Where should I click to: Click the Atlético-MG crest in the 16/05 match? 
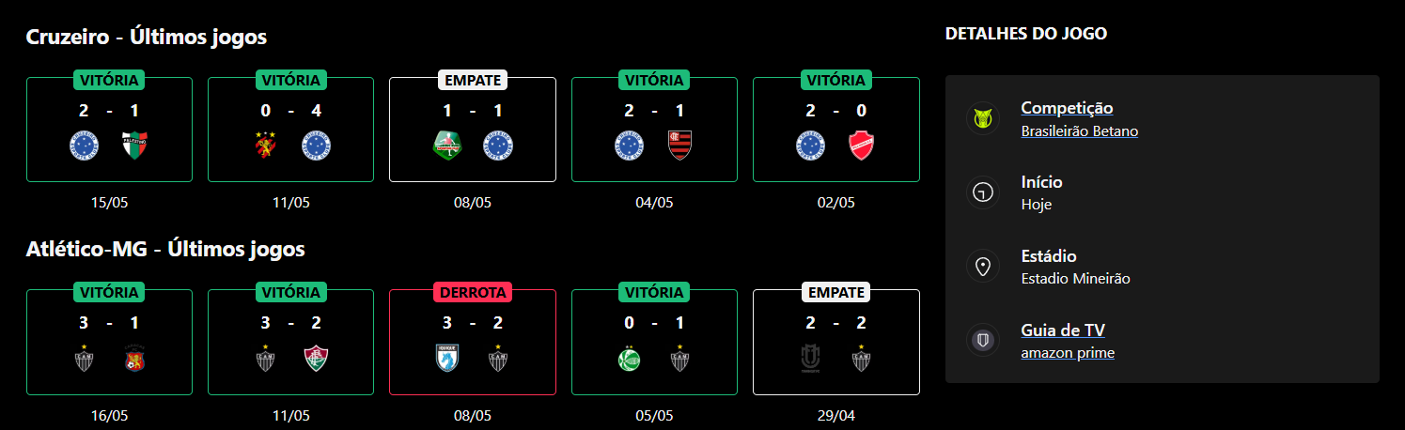[x=86, y=359]
